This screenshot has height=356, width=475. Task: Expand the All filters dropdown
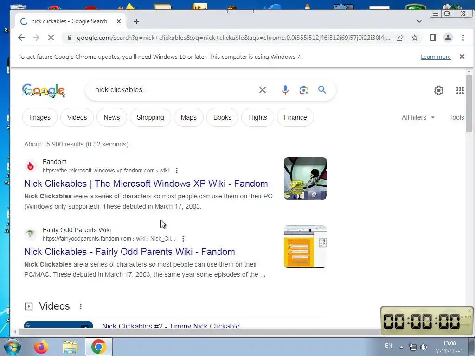click(x=418, y=117)
